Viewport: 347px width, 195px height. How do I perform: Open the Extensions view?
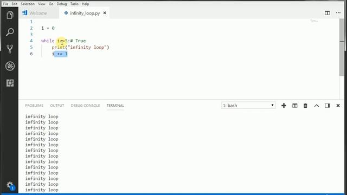(10, 83)
